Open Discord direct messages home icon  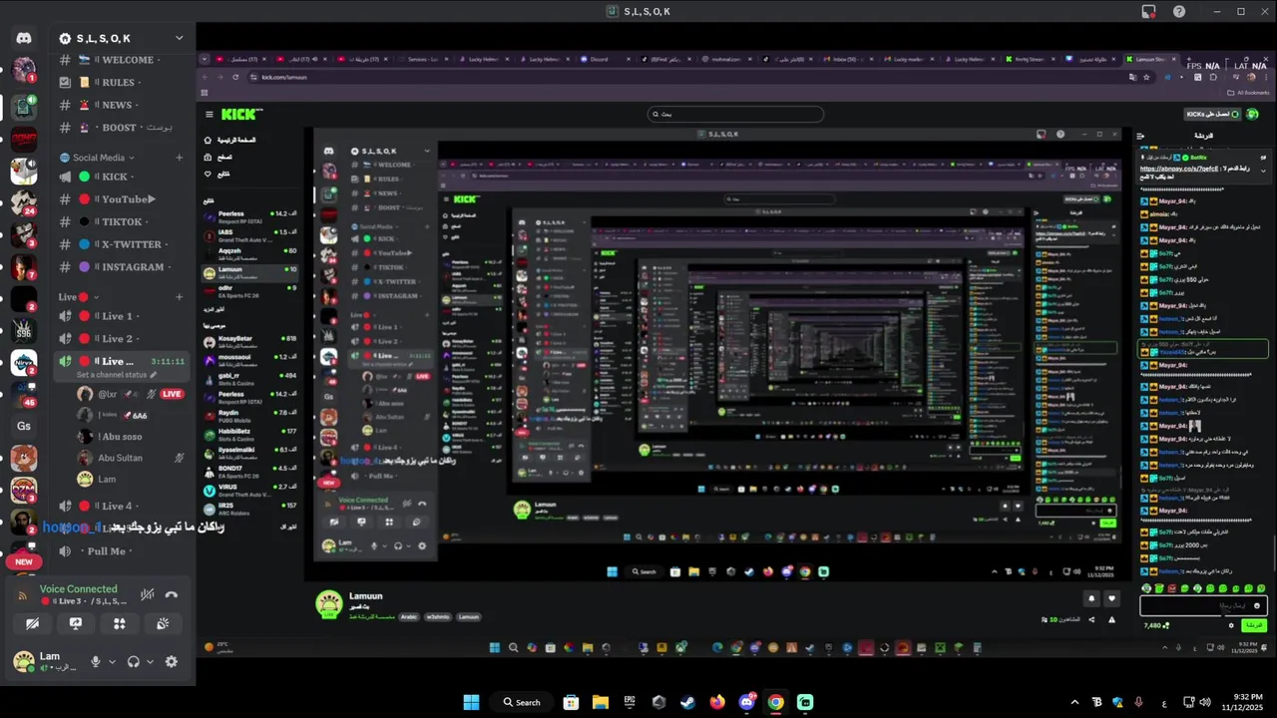click(24, 38)
